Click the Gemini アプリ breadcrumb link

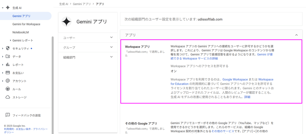82,4
